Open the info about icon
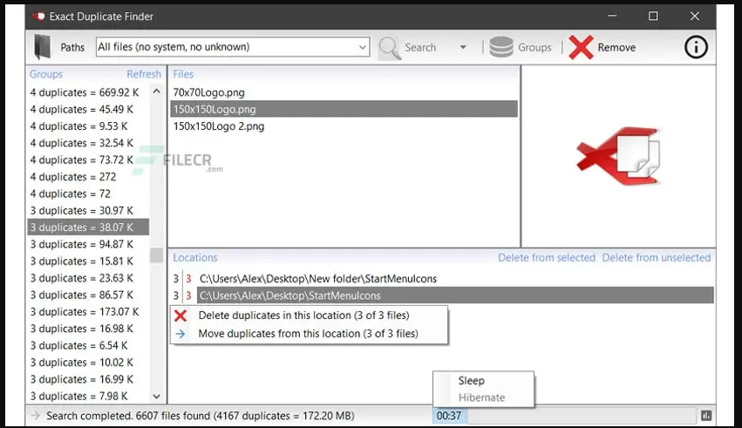Screen dimensions: 742x428 pos(696,47)
